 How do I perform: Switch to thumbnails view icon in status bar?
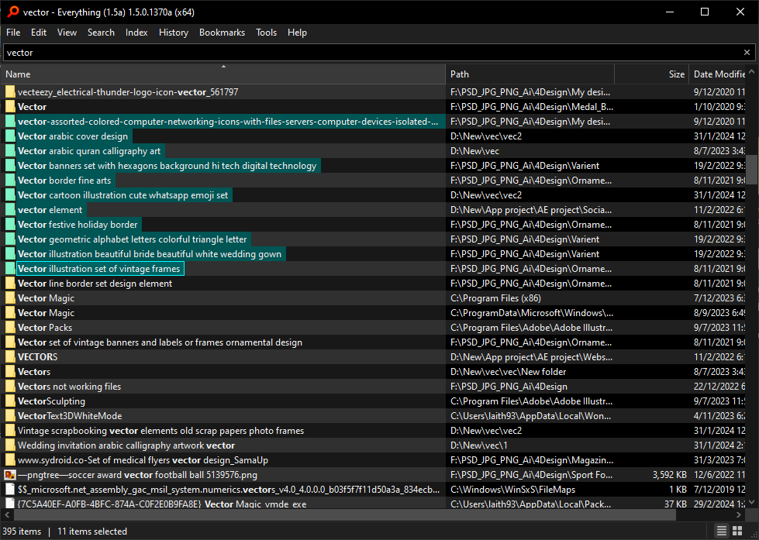[737, 531]
